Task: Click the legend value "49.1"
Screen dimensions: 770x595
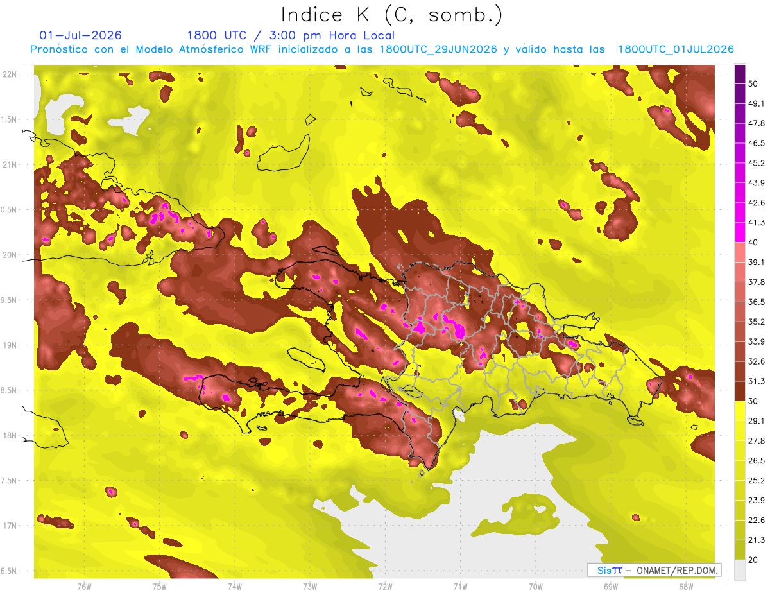Action: (x=757, y=104)
